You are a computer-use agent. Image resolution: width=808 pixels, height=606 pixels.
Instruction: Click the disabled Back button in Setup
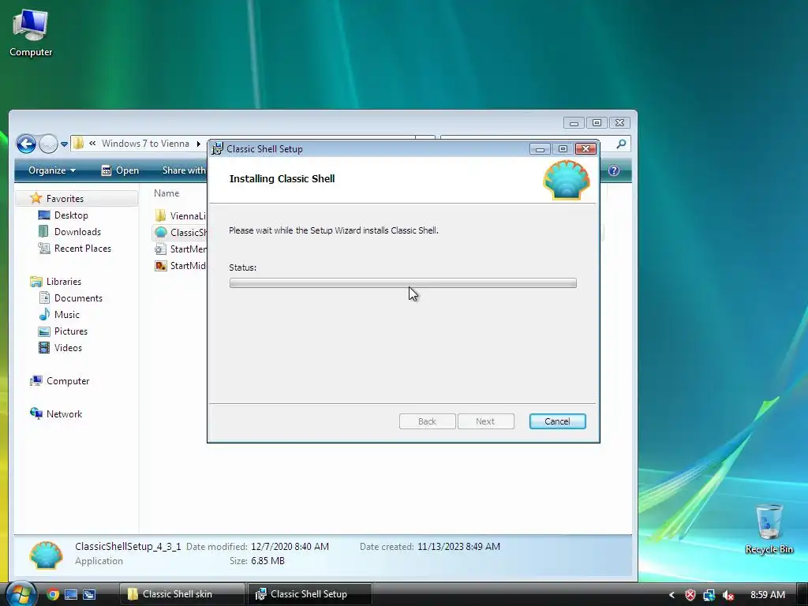[427, 421]
